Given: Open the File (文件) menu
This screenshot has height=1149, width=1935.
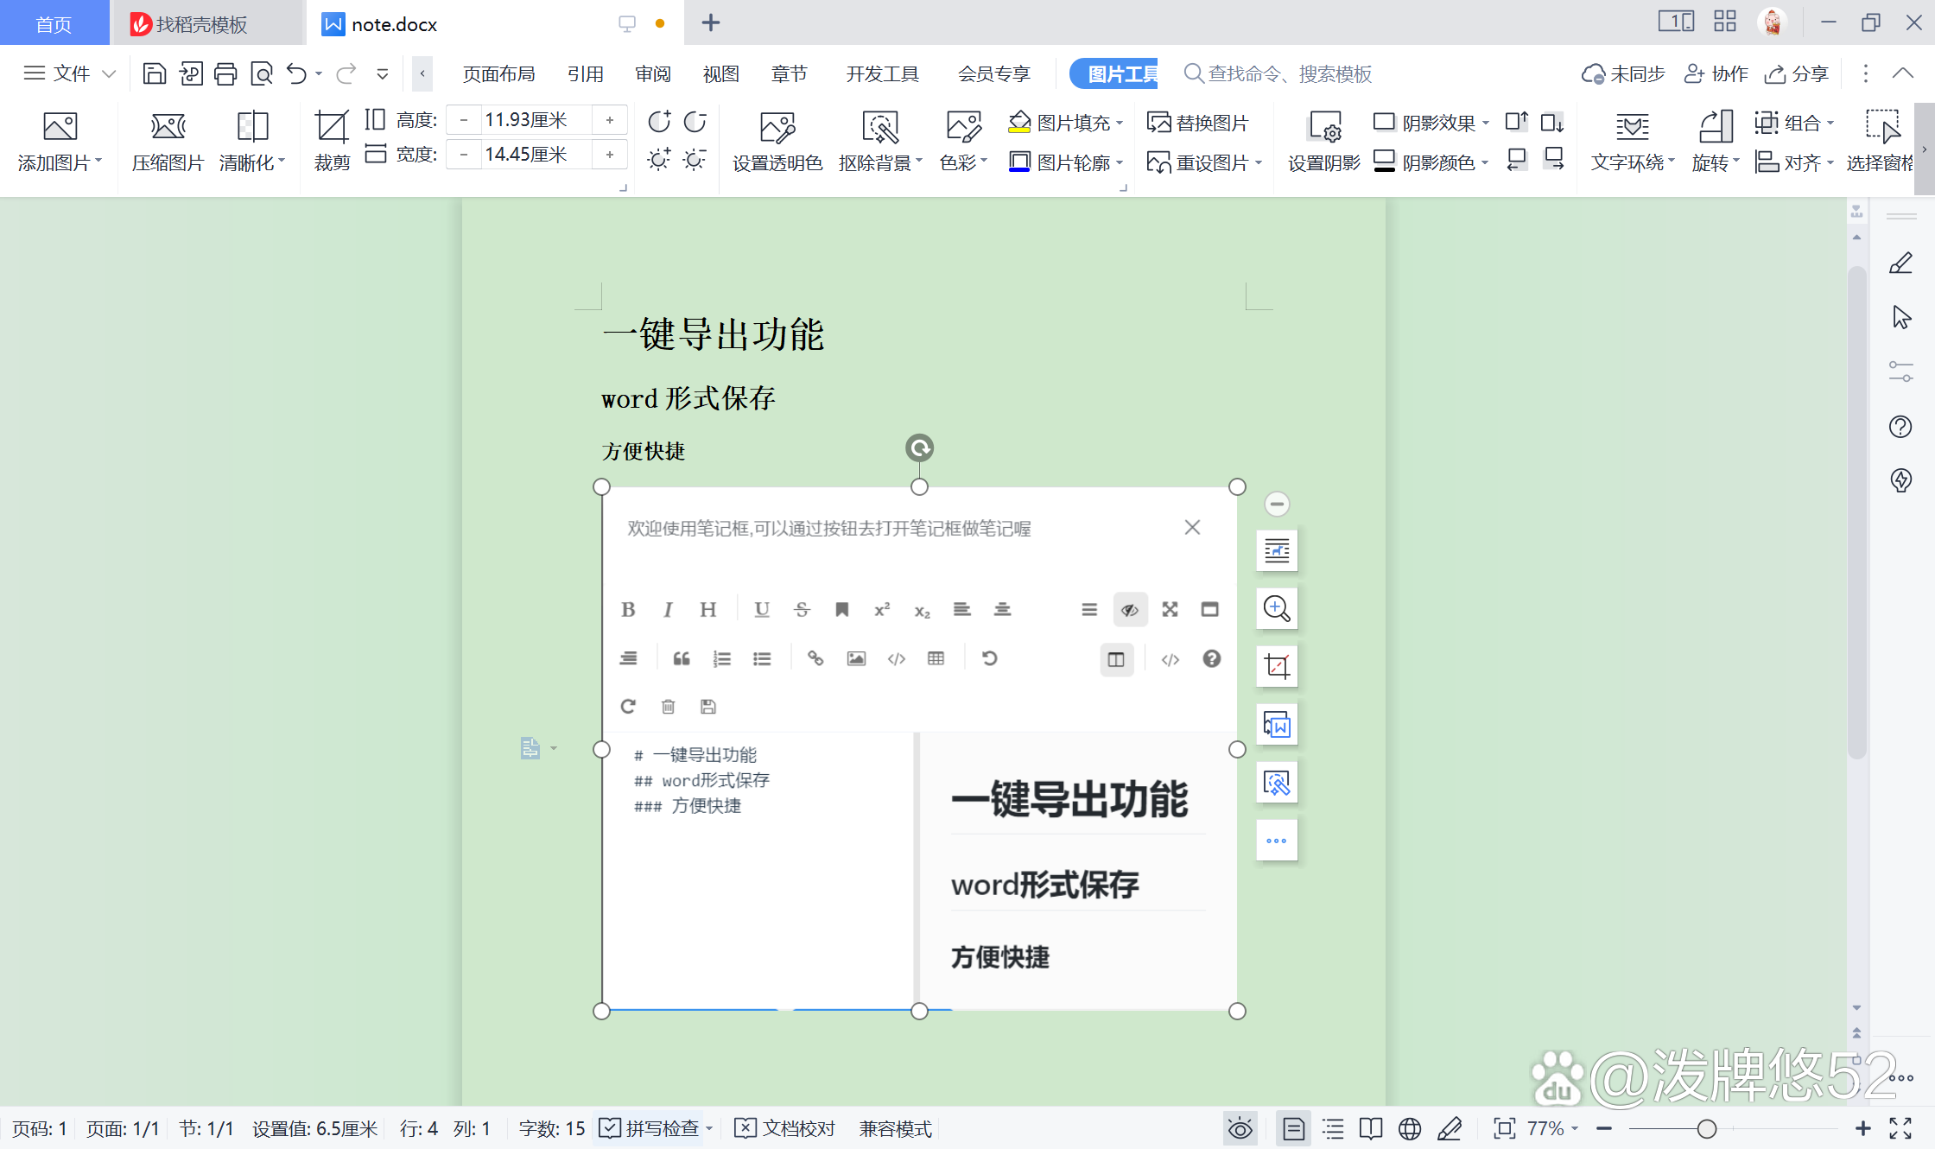Looking at the screenshot, I should tap(70, 74).
